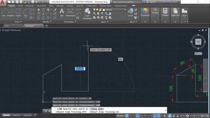Switch to the Start file tab
The image size is (210, 118).
pyautogui.click(x=7, y=26)
